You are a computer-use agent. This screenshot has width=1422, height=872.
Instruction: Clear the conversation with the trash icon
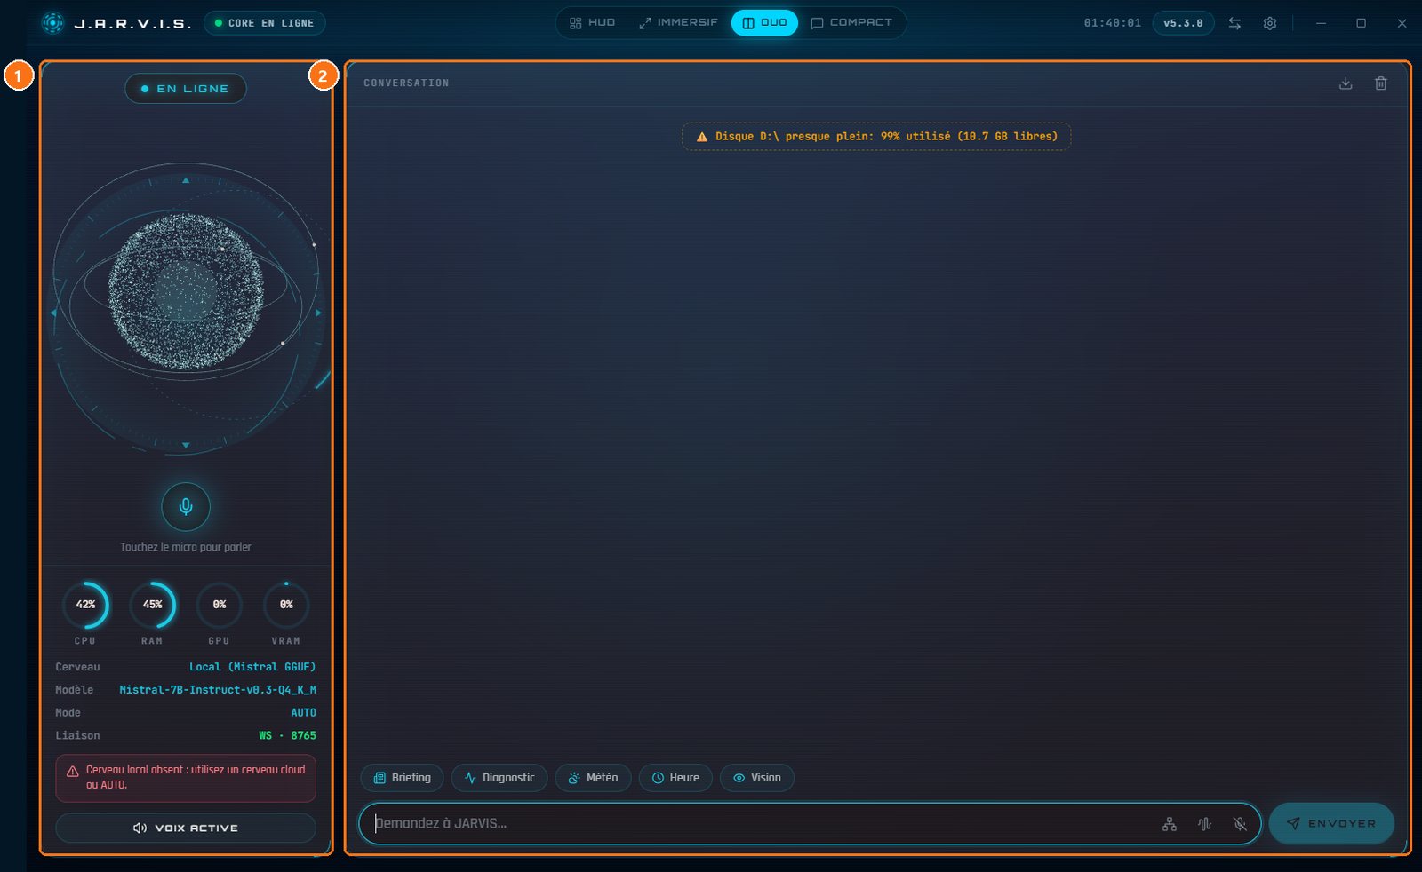click(1381, 83)
